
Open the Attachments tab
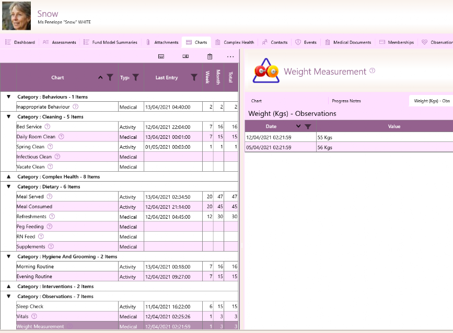(162, 42)
